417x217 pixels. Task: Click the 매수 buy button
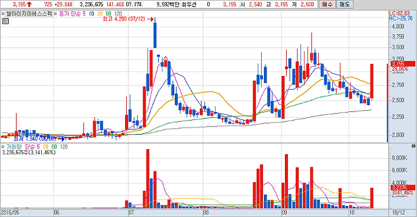327,4
